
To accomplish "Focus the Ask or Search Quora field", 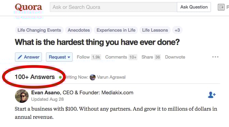I will (113, 7).
